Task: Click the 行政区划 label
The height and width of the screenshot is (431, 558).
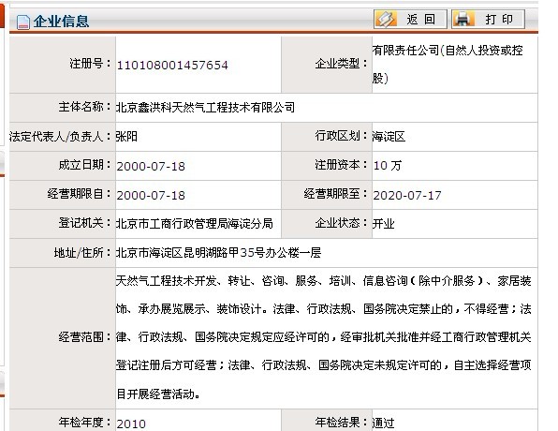Action: point(342,136)
